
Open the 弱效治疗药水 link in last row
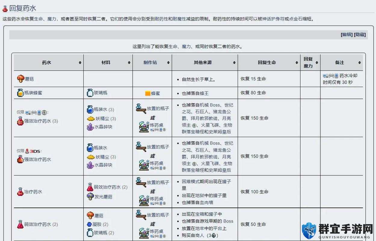coord(38,224)
